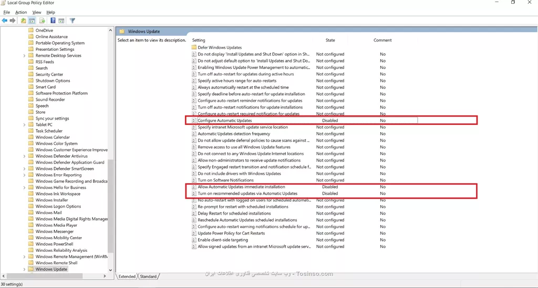This screenshot has width=538, height=288.
Task: Click the Windows Update header folder icon
Action: click(122, 31)
